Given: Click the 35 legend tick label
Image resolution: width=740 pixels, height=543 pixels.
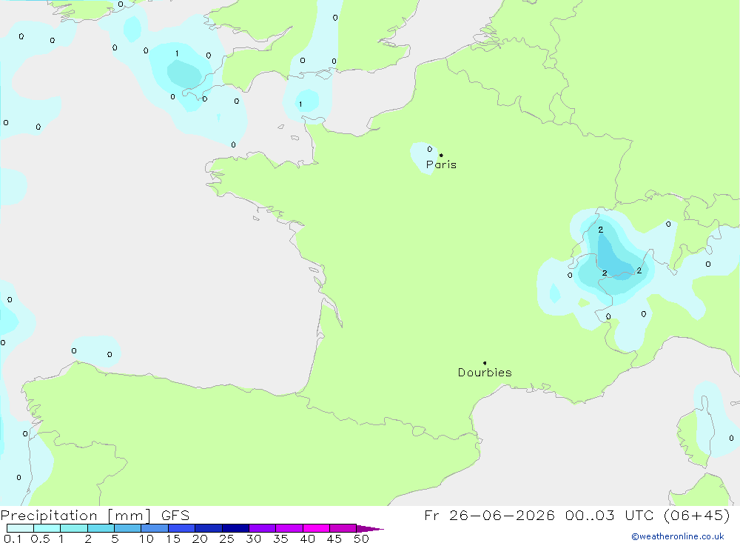Looking at the screenshot, I should (280, 539).
